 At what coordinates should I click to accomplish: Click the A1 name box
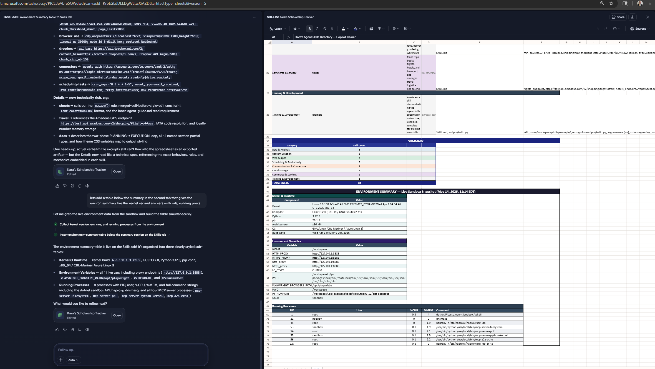click(x=274, y=37)
